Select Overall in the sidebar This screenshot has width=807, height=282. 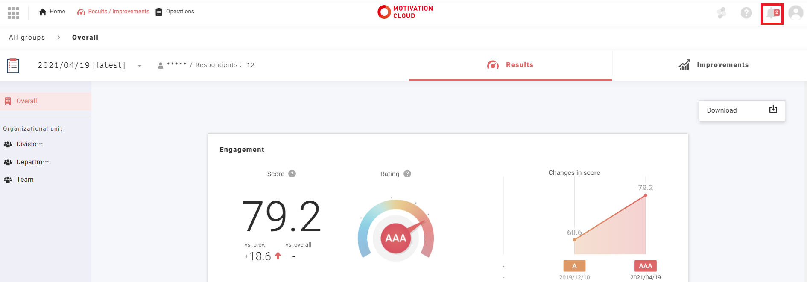pos(27,101)
